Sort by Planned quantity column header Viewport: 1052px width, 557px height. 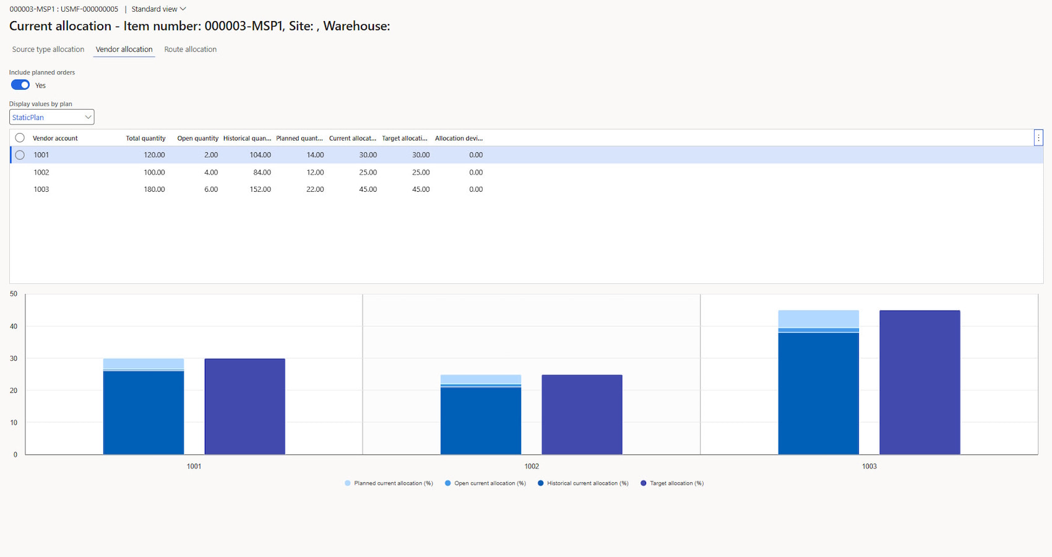pos(300,139)
